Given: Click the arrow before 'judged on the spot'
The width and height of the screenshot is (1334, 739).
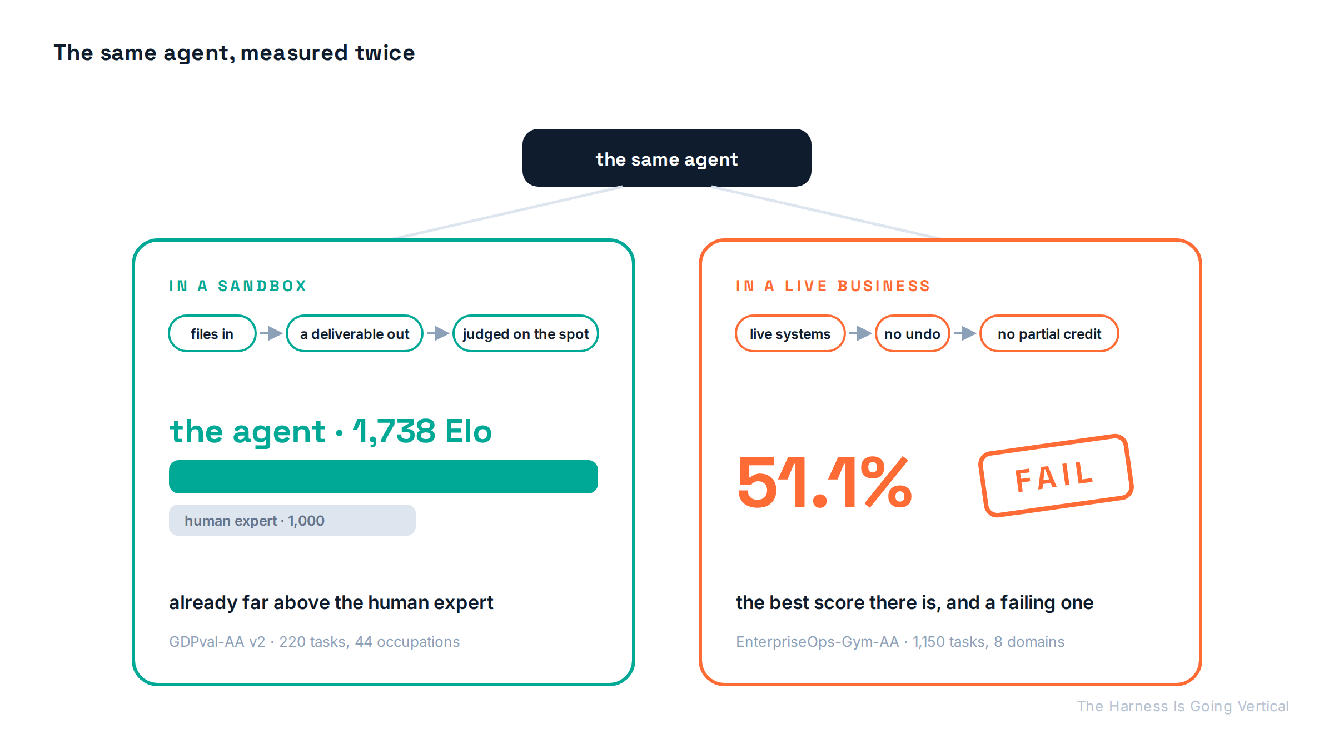Looking at the screenshot, I should click(x=438, y=333).
